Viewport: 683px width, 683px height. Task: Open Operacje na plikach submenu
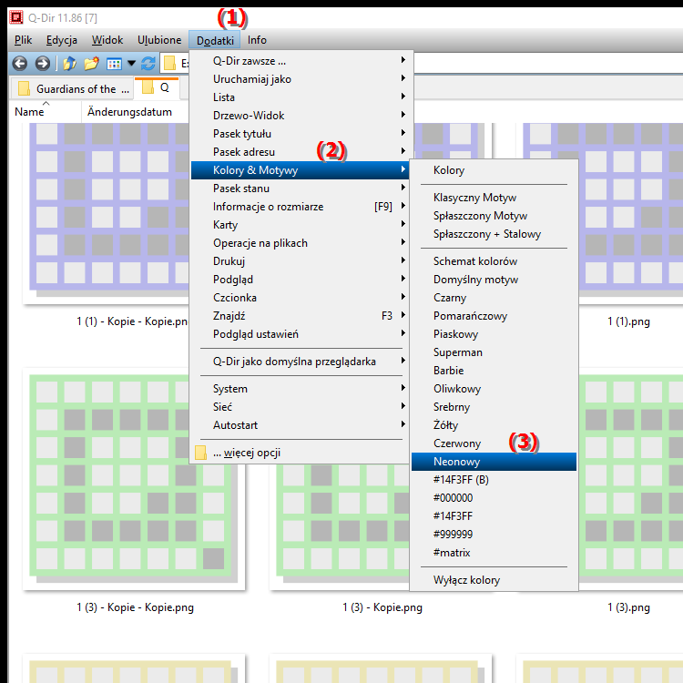tap(300, 243)
